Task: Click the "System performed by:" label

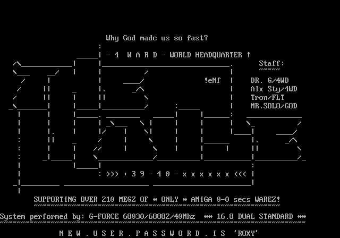Action: (42, 216)
